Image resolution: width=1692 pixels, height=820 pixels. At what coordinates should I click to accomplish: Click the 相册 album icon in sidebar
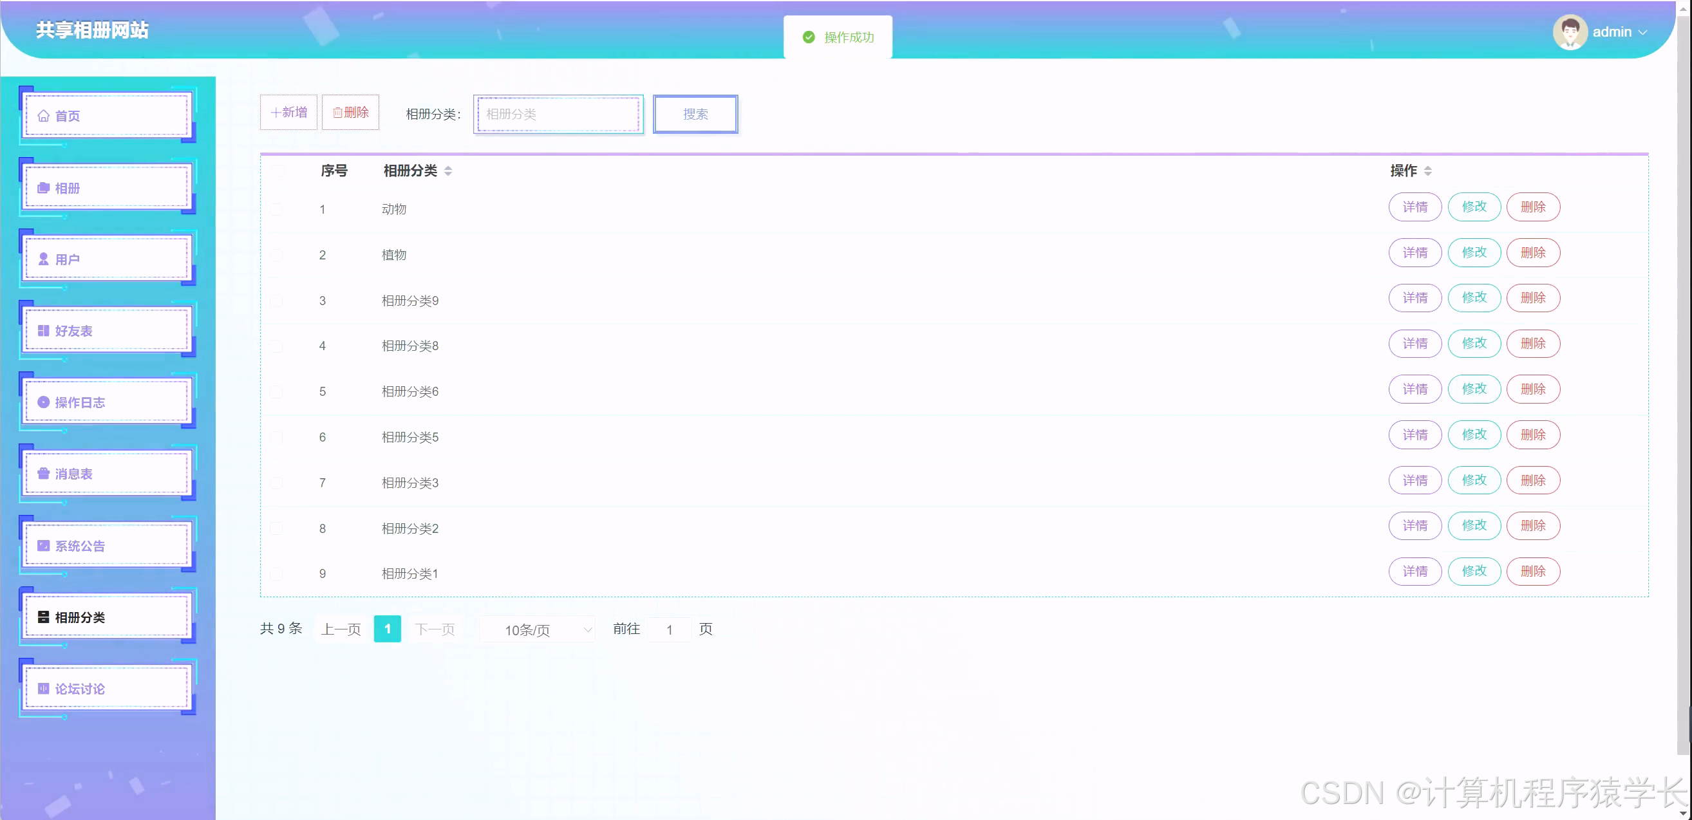click(43, 188)
